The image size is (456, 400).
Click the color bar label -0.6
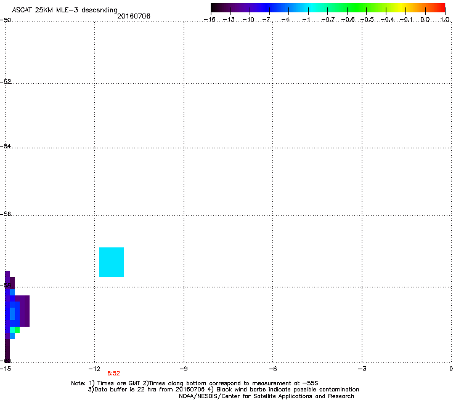pos(348,20)
